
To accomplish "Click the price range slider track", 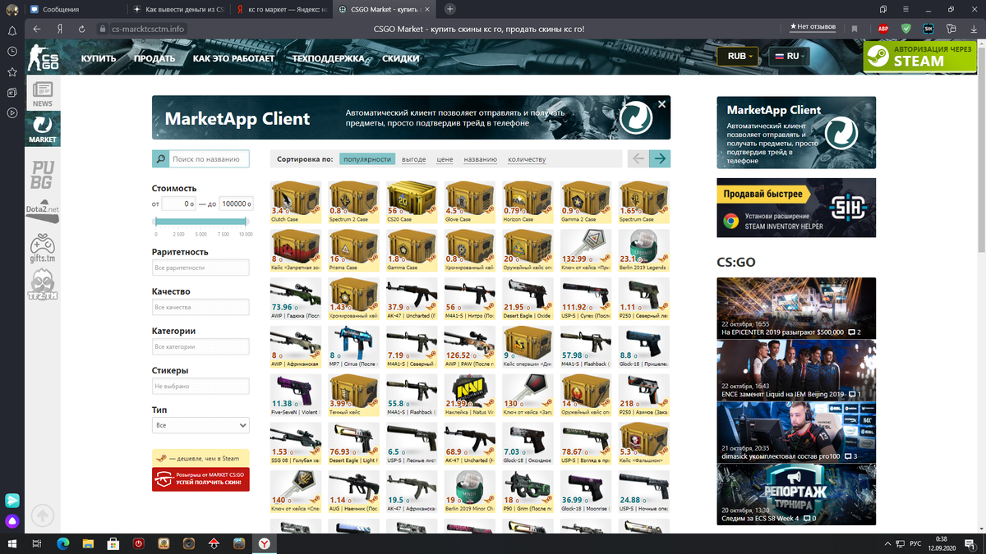I will pyautogui.click(x=200, y=222).
